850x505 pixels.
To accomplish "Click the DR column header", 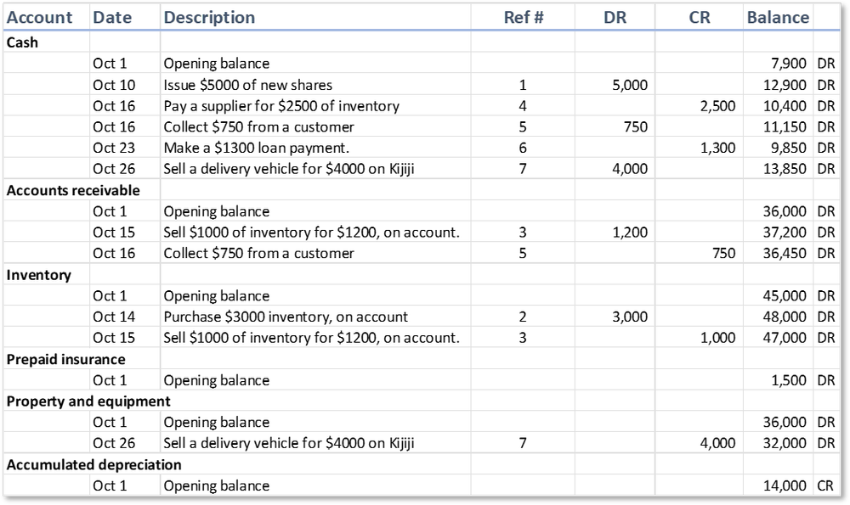I will click(x=615, y=17).
